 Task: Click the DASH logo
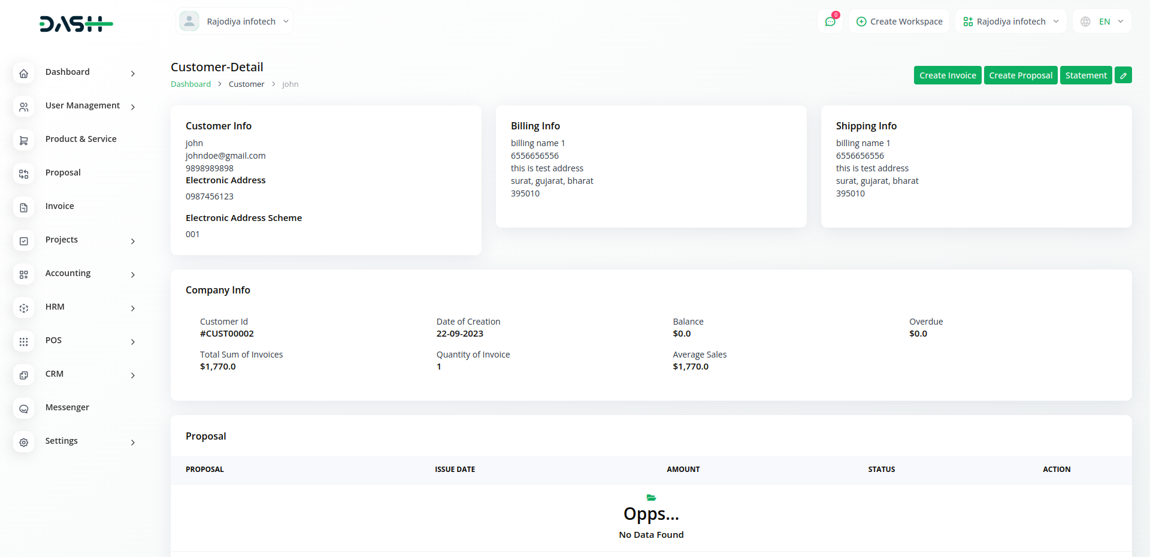pos(76,24)
